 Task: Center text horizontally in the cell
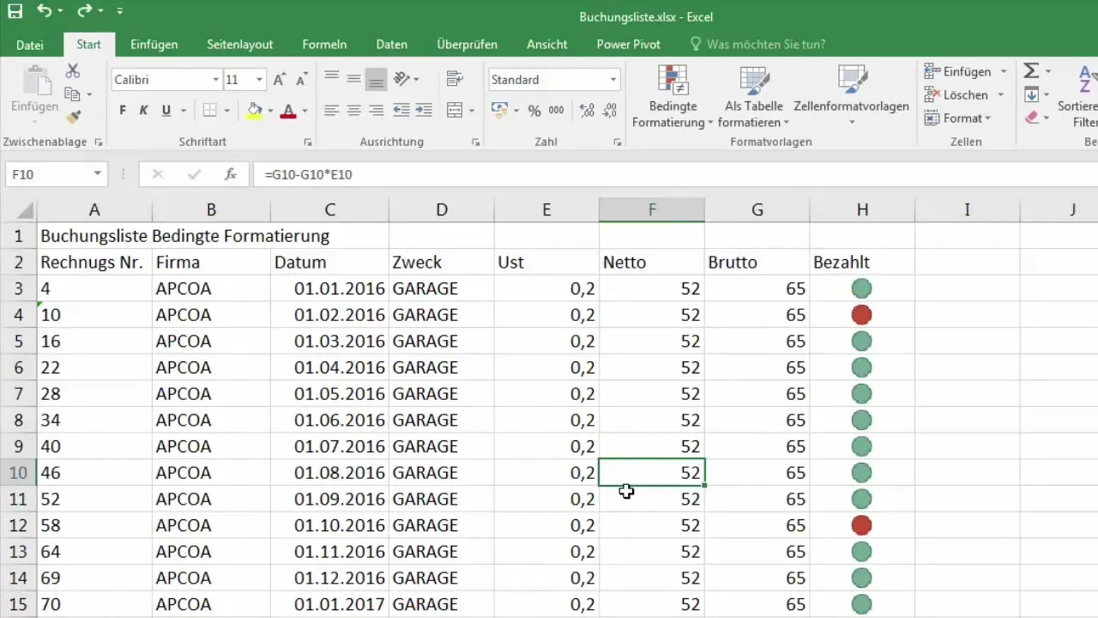[x=353, y=110]
